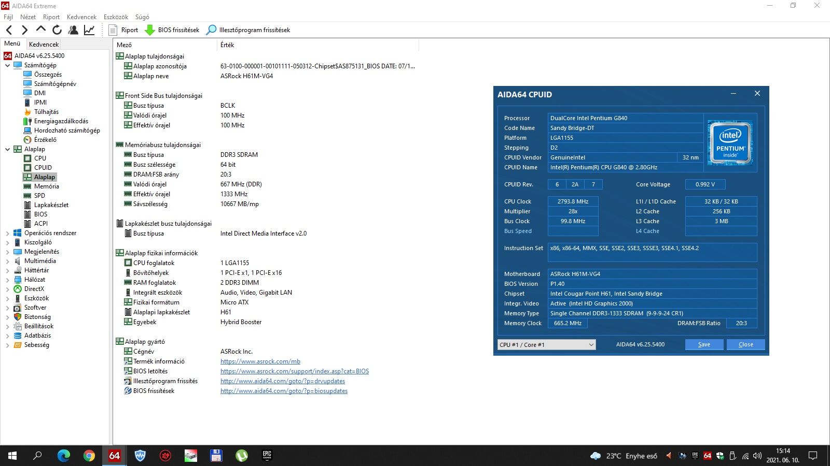Open the Kedvencek menu in menu bar
The image size is (830, 466).
81,17
